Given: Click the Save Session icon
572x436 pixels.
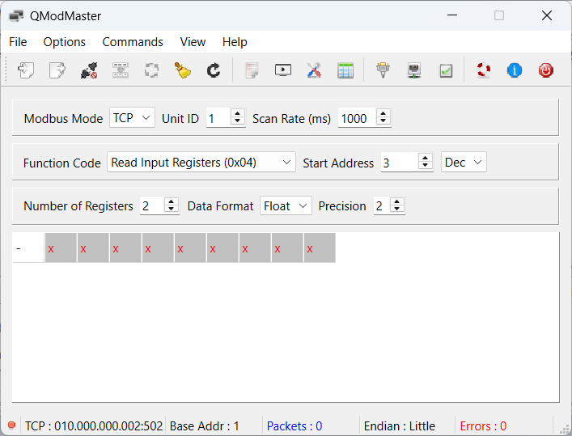Looking at the screenshot, I should point(57,70).
